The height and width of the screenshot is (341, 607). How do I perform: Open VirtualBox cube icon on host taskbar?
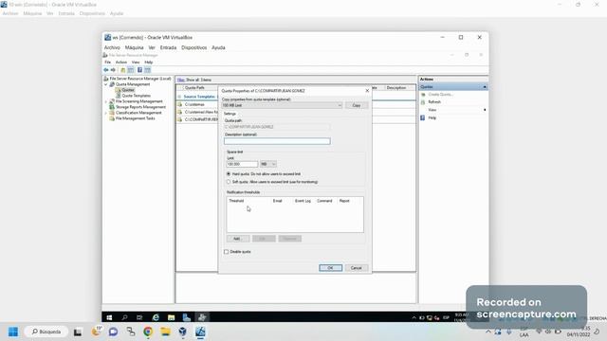[183, 332]
